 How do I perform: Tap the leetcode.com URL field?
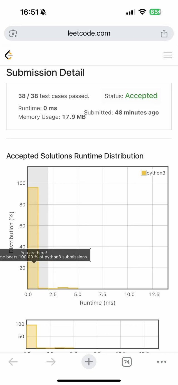pyautogui.click(x=89, y=34)
